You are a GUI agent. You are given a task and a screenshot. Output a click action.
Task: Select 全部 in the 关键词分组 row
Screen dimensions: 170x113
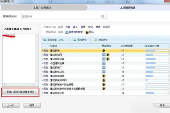coord(60,27)
